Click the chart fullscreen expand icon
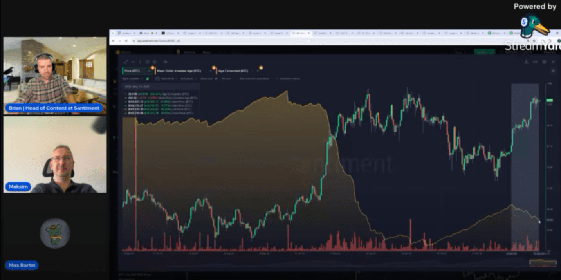 126,62
